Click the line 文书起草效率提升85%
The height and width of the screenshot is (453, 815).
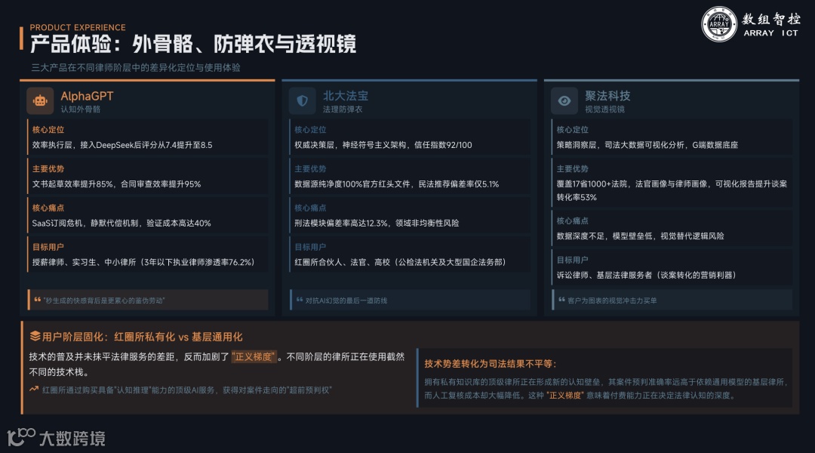116,184
